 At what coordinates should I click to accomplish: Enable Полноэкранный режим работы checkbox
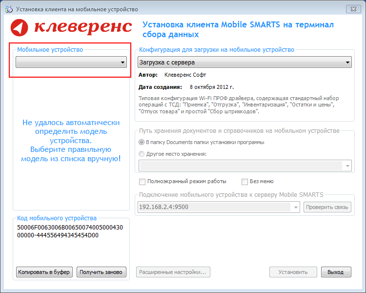coord(142,182)
